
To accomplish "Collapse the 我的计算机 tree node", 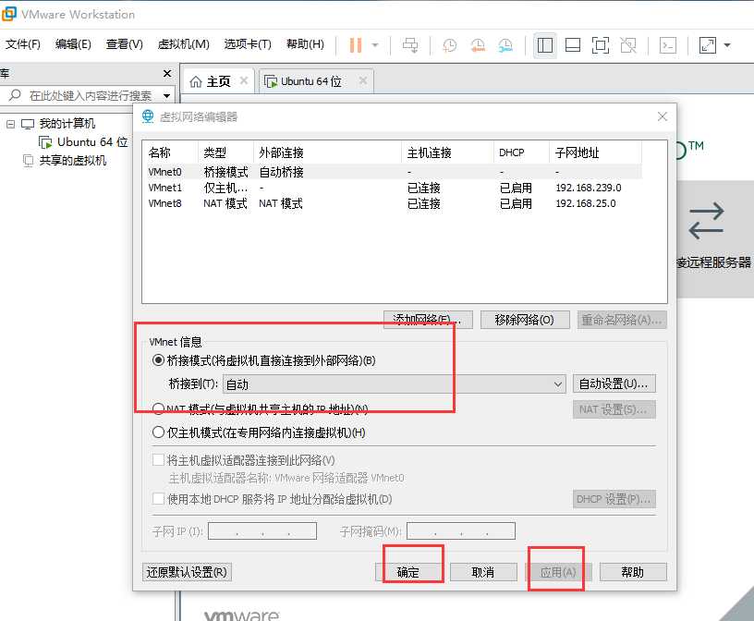I will pyautogui.click(x=10, y=124).
